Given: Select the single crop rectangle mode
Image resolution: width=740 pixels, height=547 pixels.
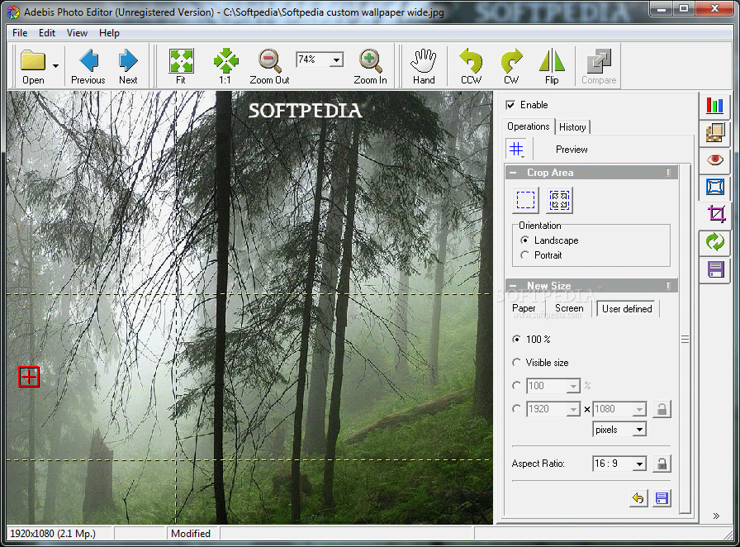Looking at the screenshot, I should click(525, 200).
